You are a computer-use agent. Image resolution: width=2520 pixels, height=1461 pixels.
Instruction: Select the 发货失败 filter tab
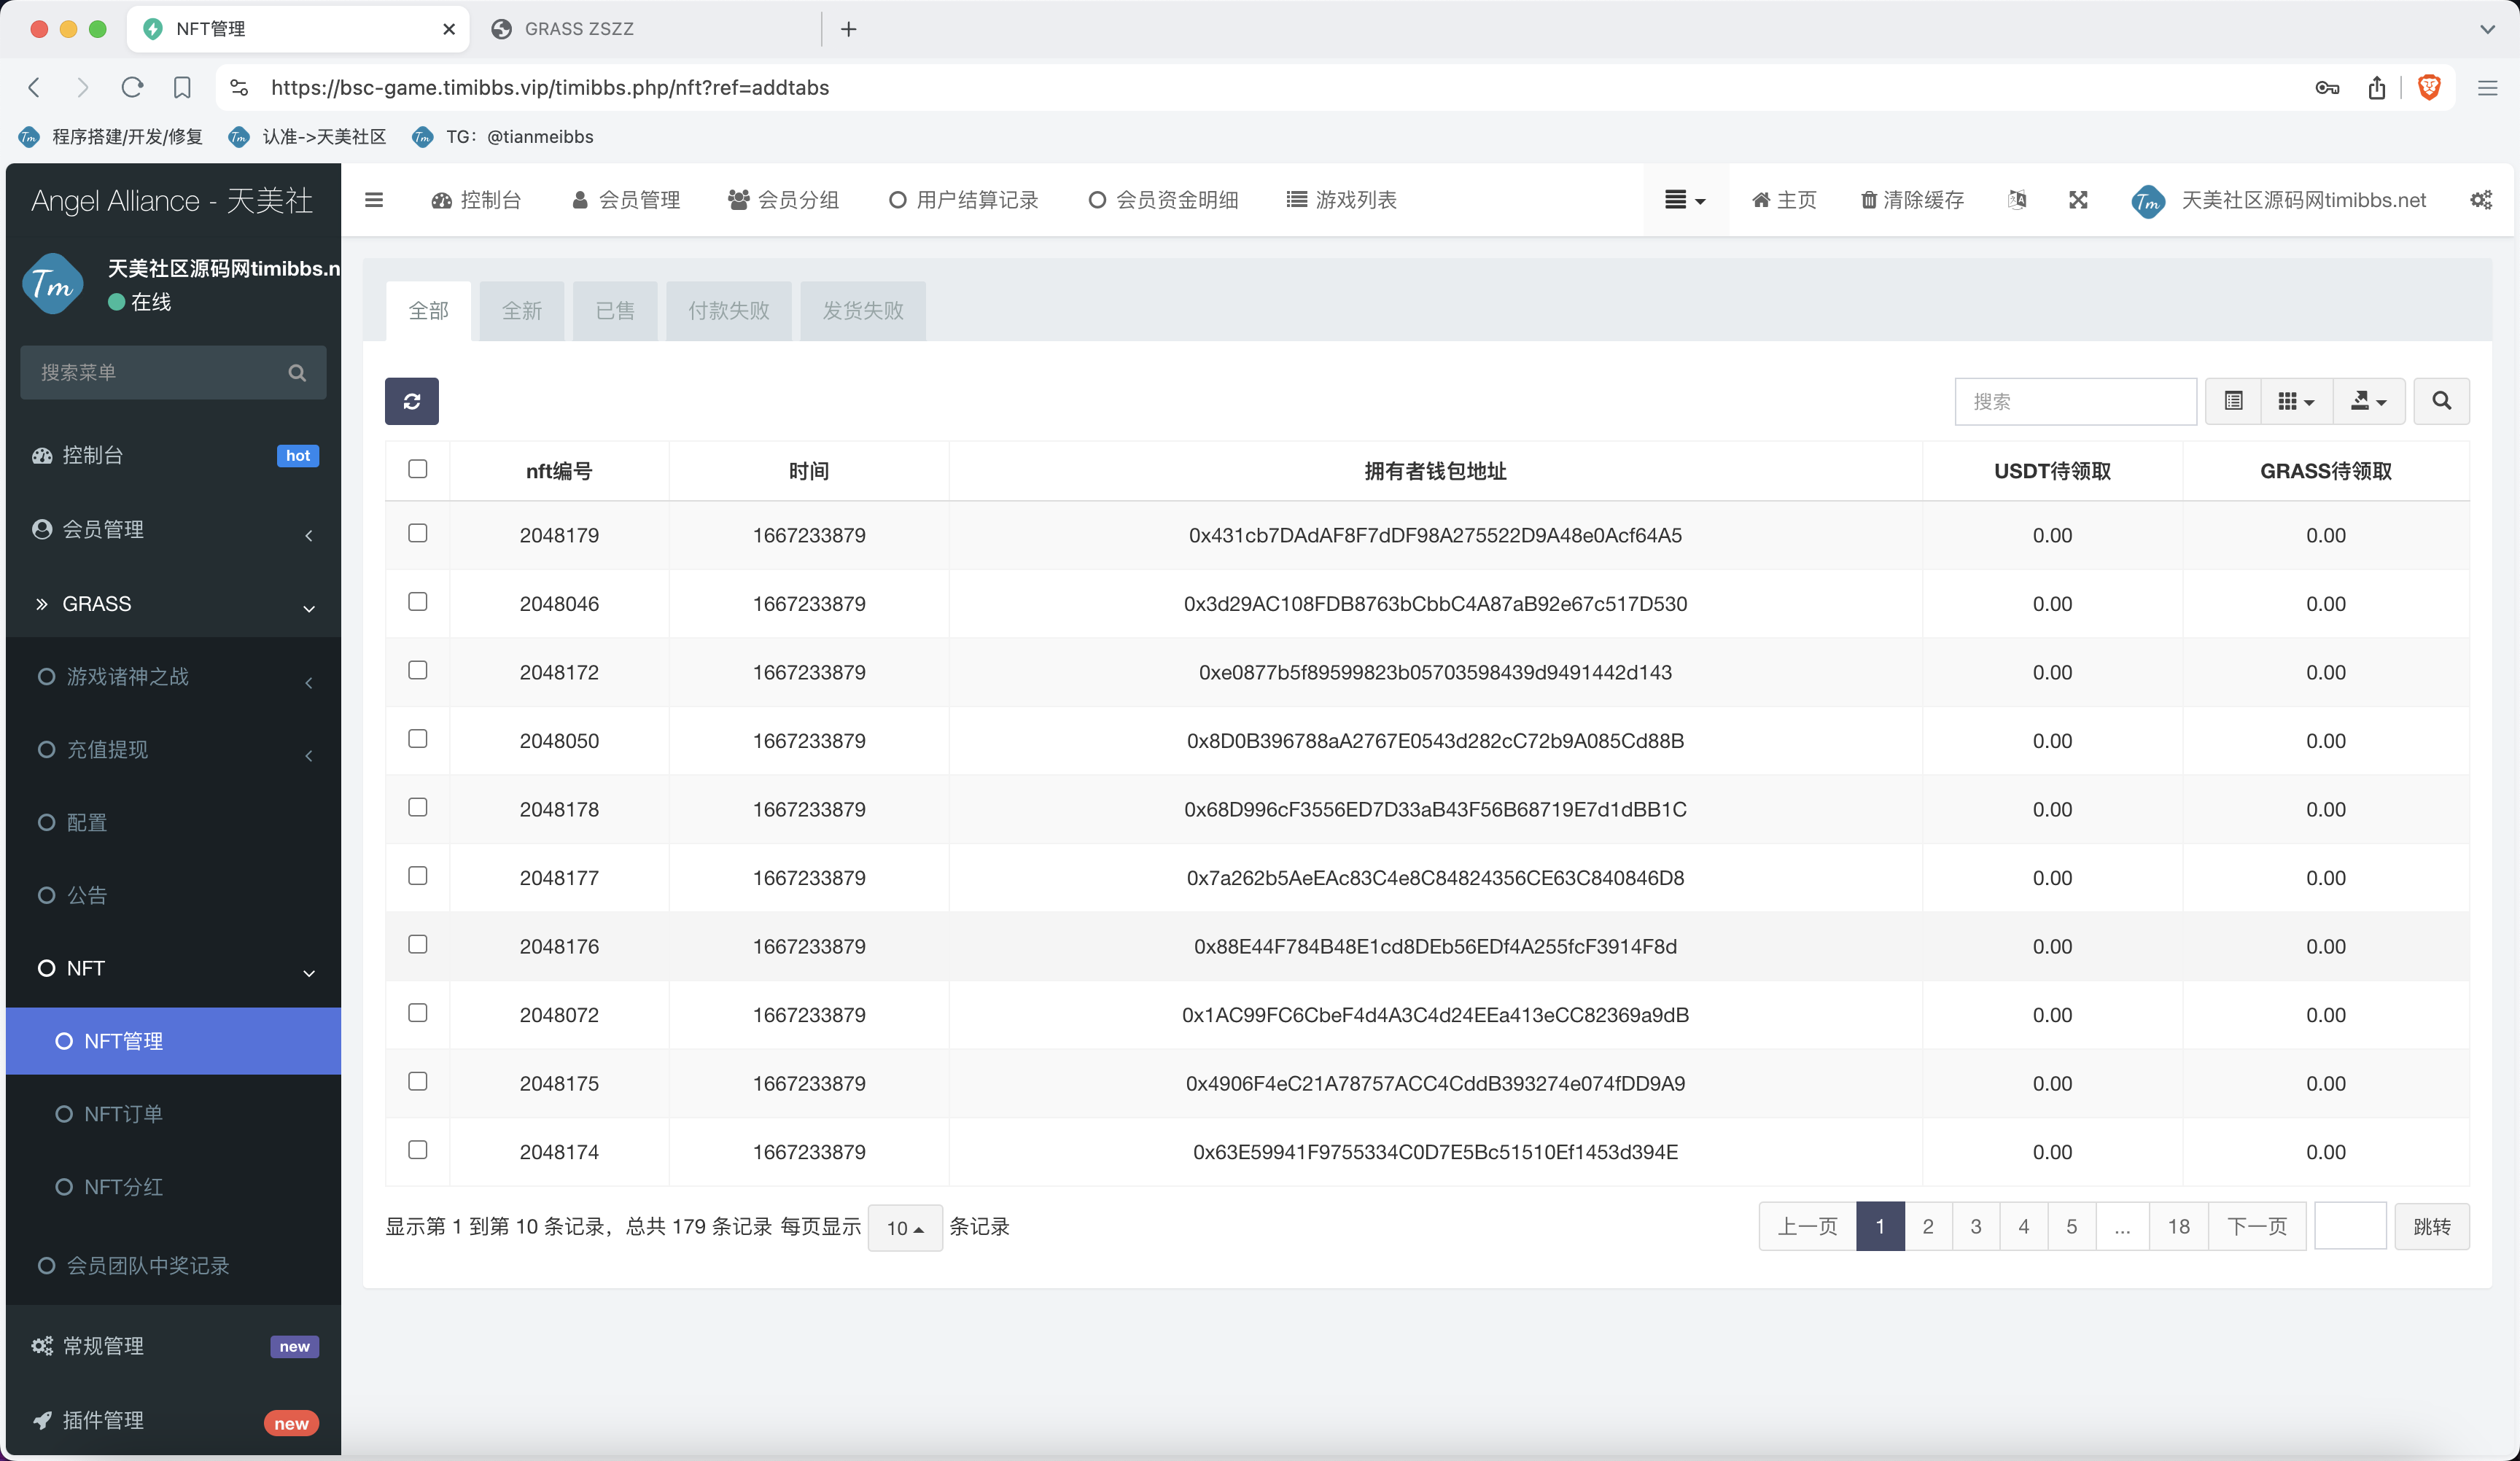click(863, 311)
